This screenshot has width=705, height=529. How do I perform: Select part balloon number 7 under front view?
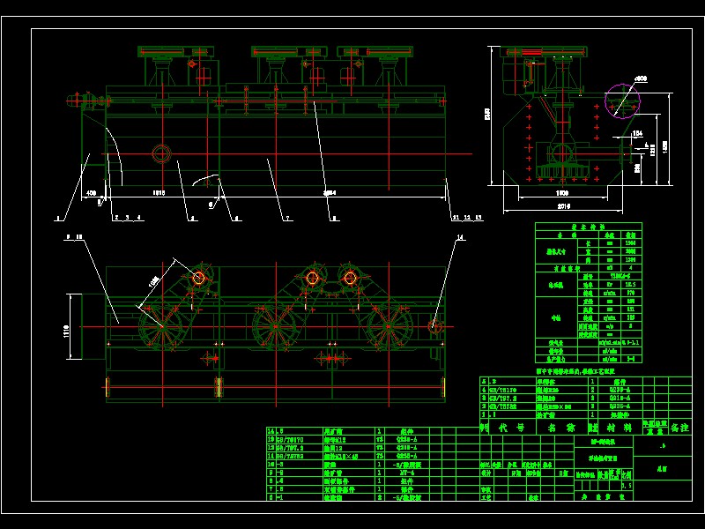click(286, 217)
